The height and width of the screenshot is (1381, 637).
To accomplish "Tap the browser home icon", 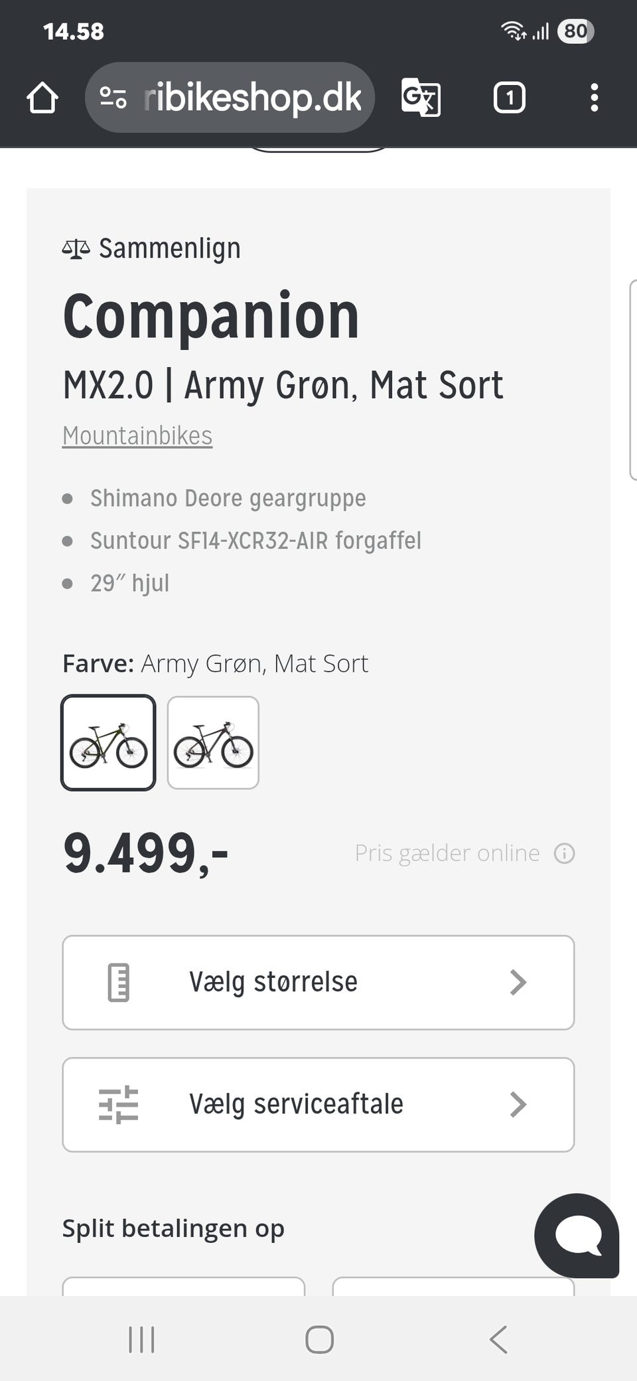I will (42, 98).
